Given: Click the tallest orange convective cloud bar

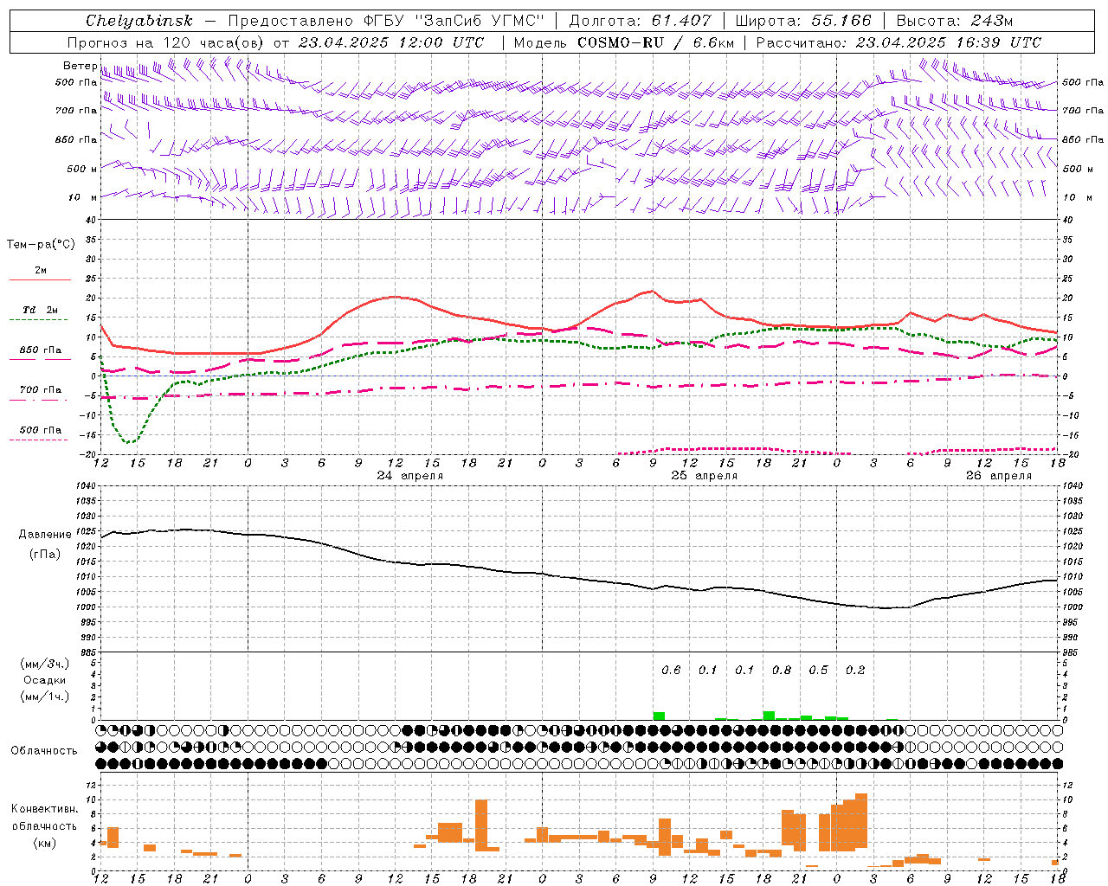Looking at the screenshot, I should click(861, 822).
